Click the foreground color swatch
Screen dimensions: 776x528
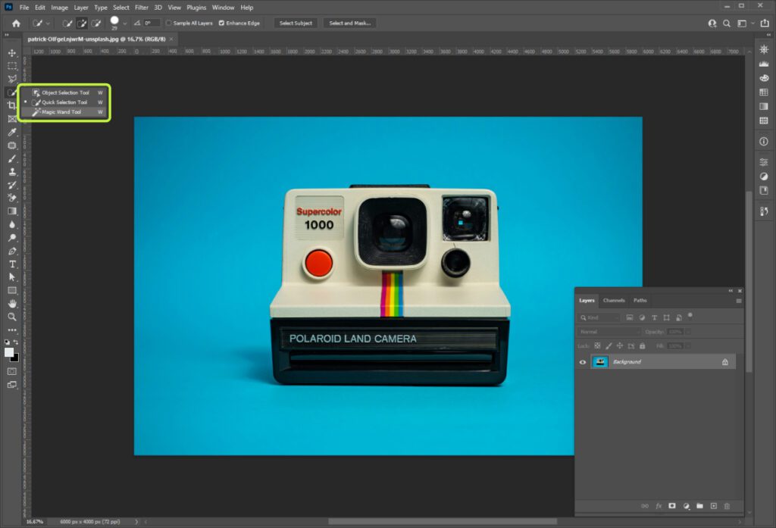(x=9, y=351)
